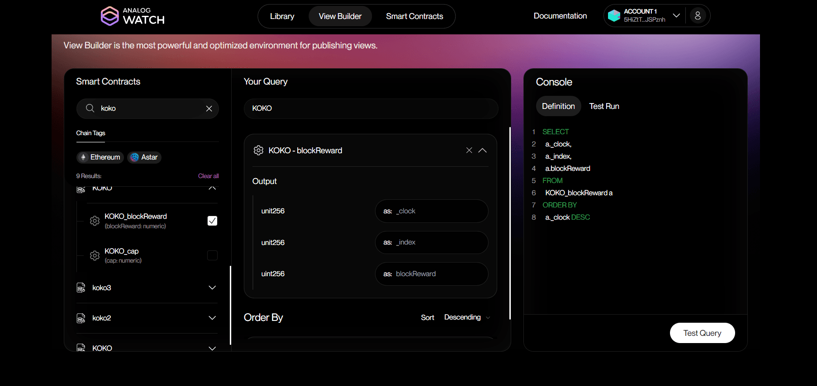
Task: Open the user profile icon
Action: point(698,16)
